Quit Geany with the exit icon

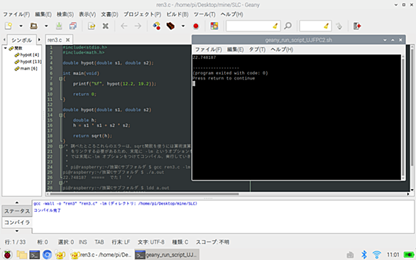point(357,26)
